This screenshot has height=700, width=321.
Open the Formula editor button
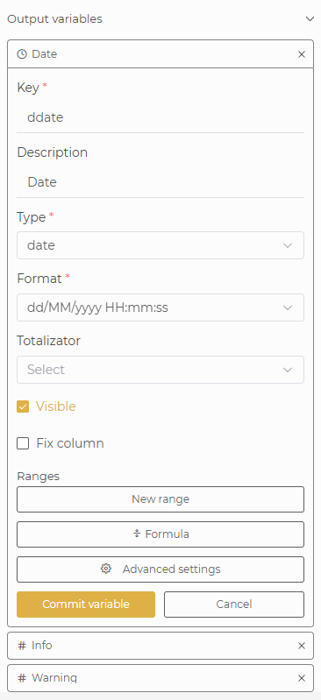point(160,534)
